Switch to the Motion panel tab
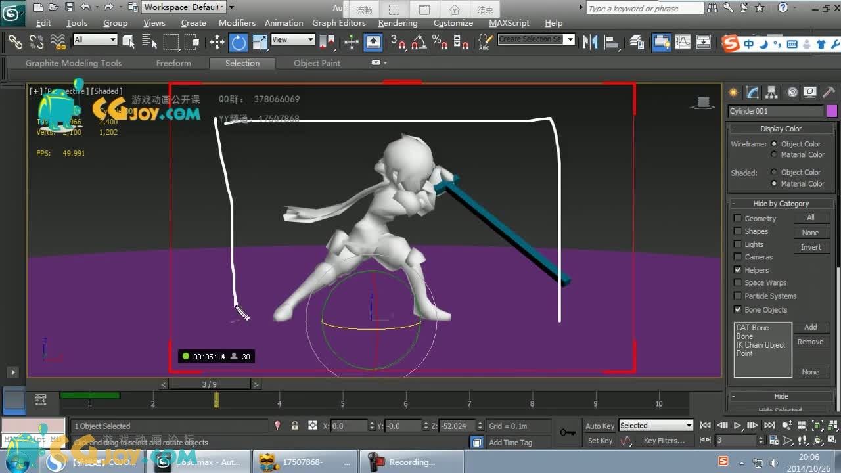 coord(792,93)
